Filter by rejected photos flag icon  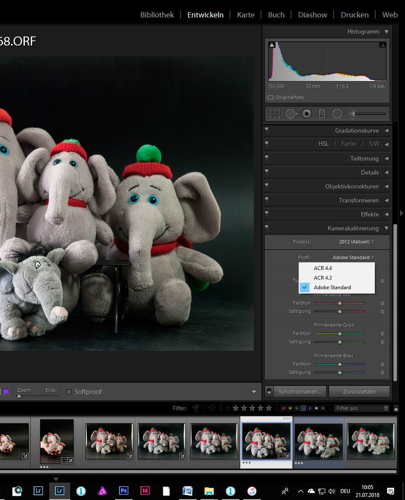(212, 408)
